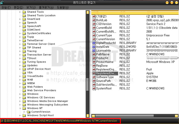
Task: Click the Service Pack 2 data cell
Action: tap(156, 24)
